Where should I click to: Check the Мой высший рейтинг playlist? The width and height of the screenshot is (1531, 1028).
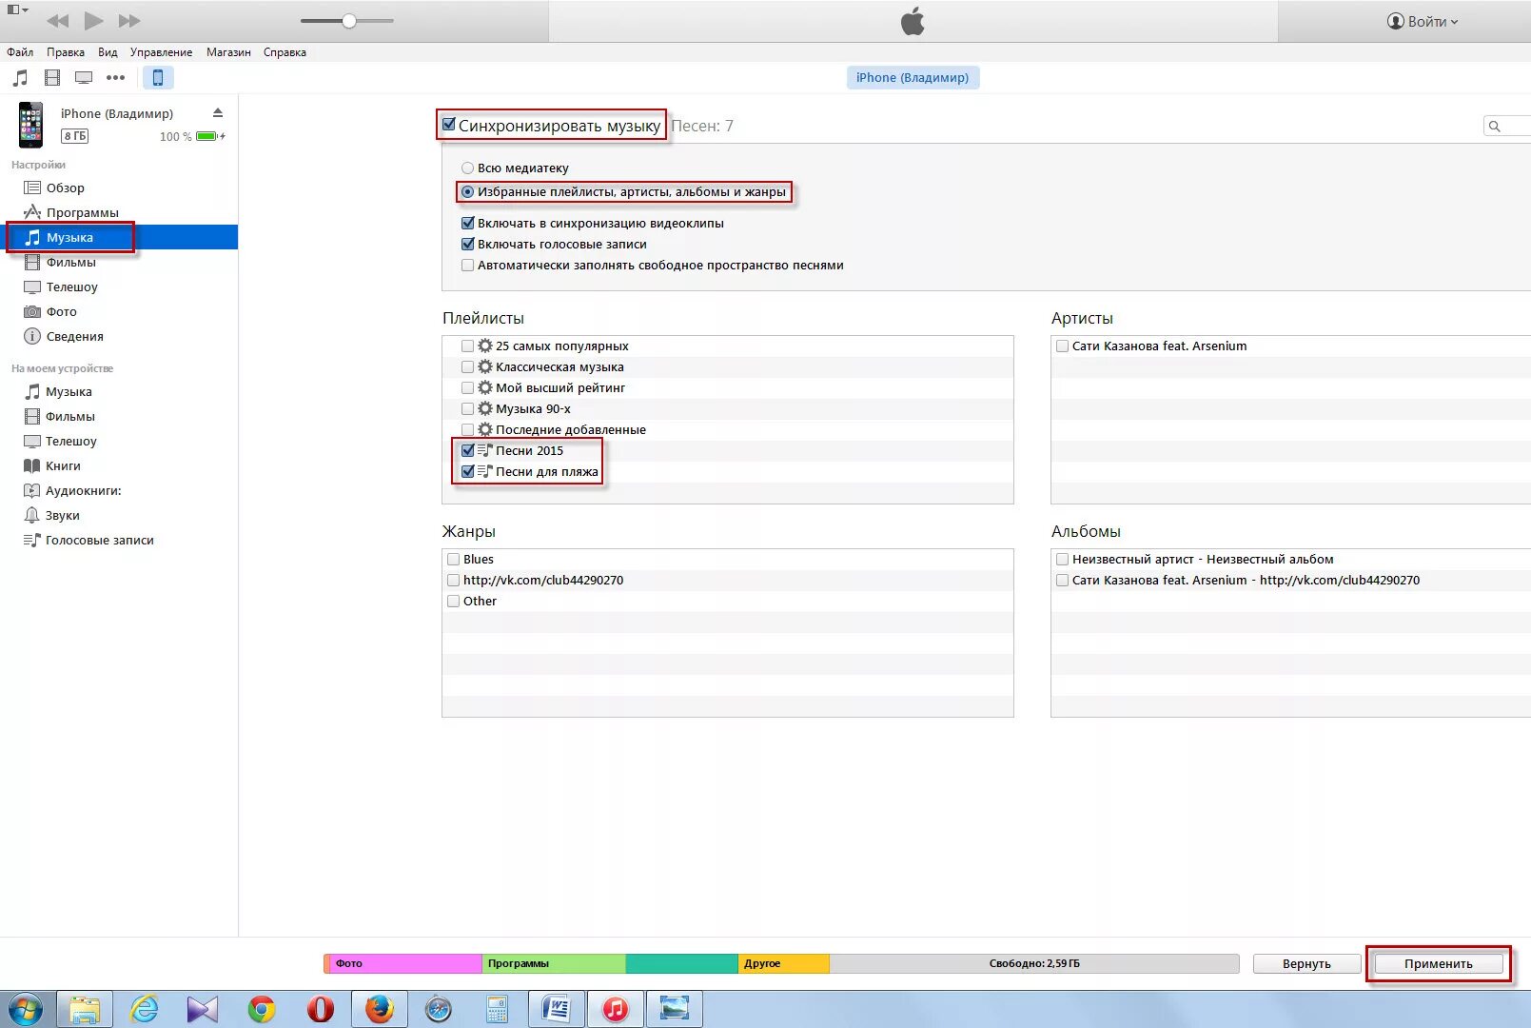pos(467,387)
